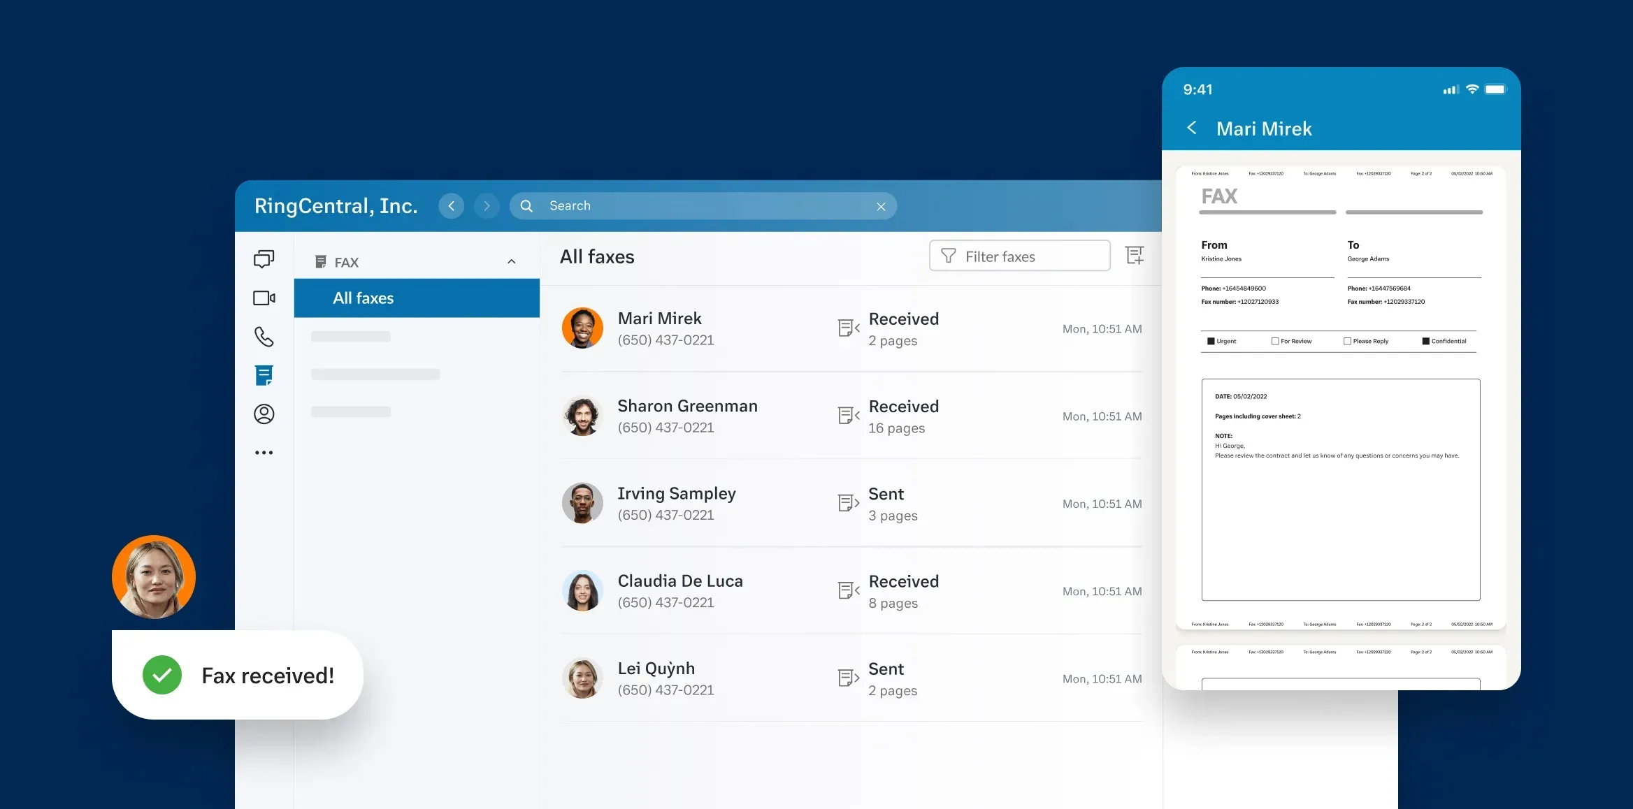
Task: Open the Filter faxes dropdown
Action: pyautogui.click(x=1019, y=256)
